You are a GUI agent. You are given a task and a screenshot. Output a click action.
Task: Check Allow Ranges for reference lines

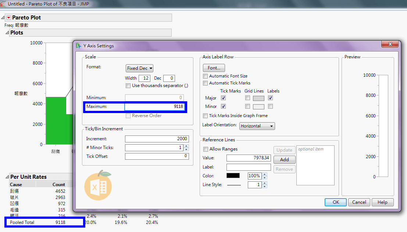click(x=206, y=149)
